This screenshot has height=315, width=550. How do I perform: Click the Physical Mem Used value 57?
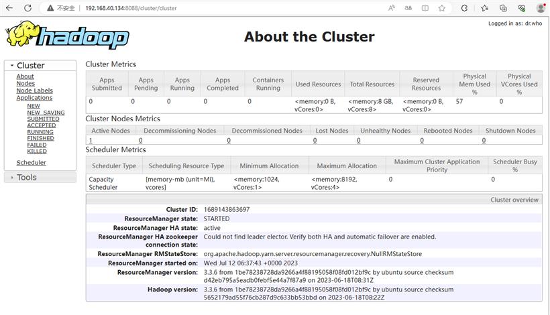tap(459, 101)
